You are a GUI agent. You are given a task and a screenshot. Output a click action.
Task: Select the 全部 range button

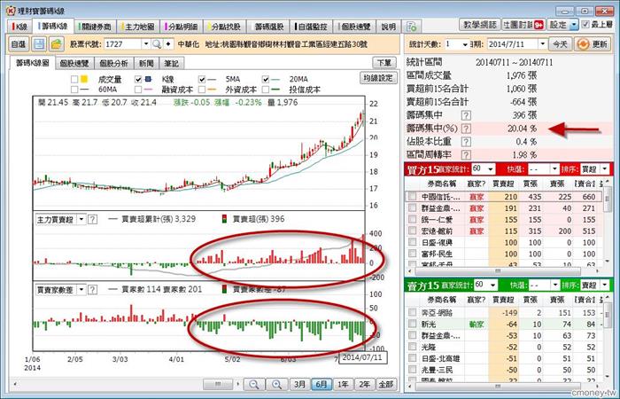coord(385,384)
